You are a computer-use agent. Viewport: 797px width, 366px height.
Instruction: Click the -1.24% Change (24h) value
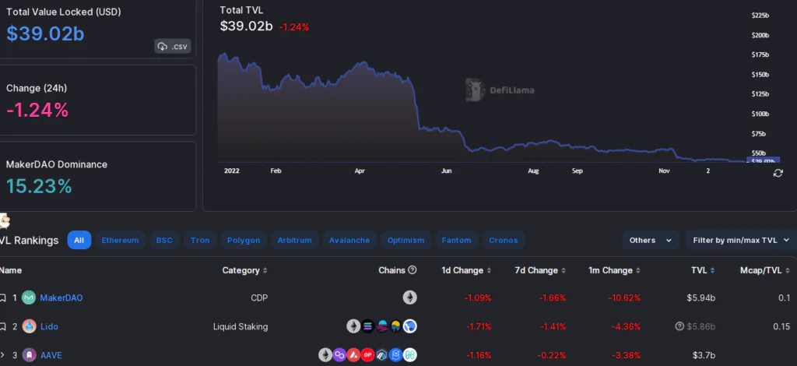coord(37,110)
